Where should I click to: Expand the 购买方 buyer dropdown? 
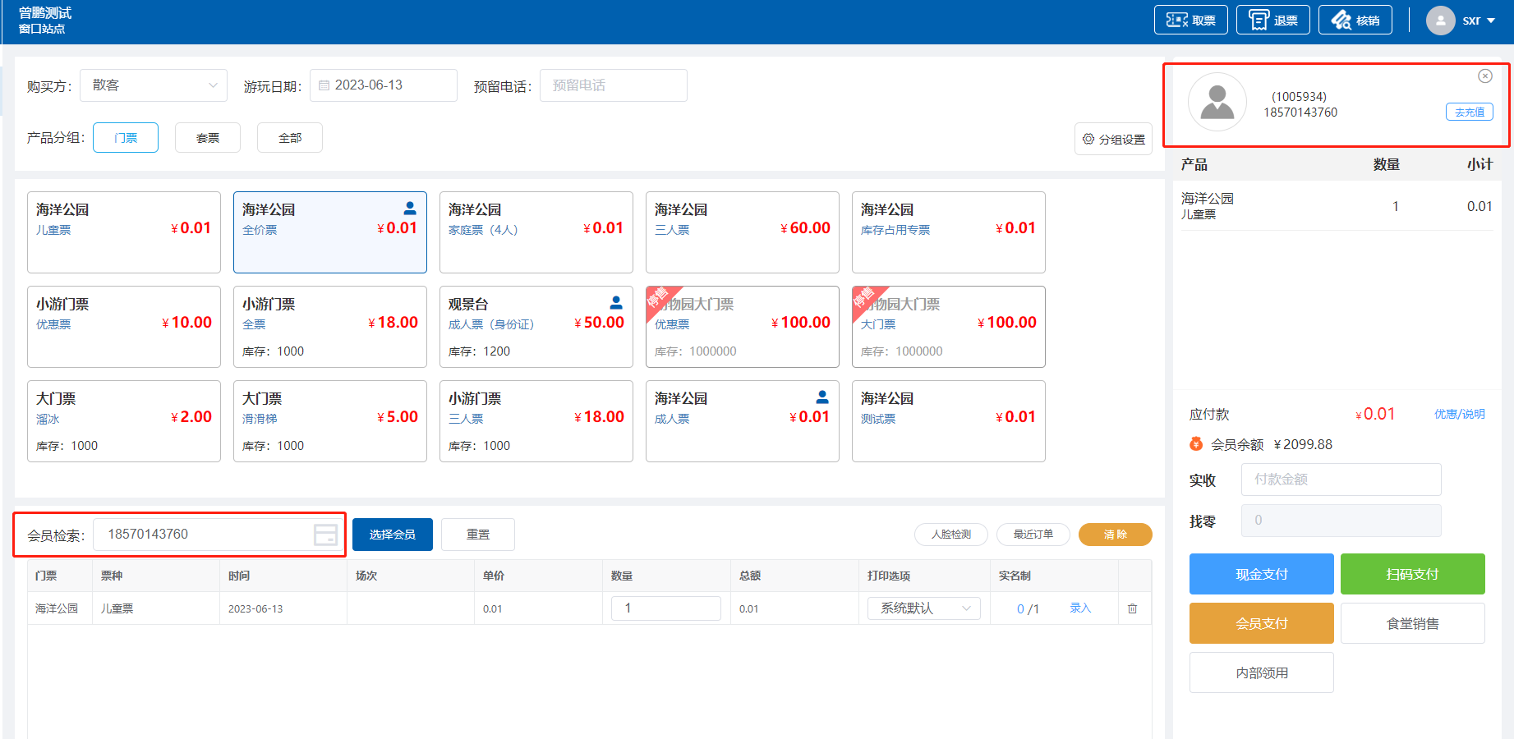click(154, 85)
